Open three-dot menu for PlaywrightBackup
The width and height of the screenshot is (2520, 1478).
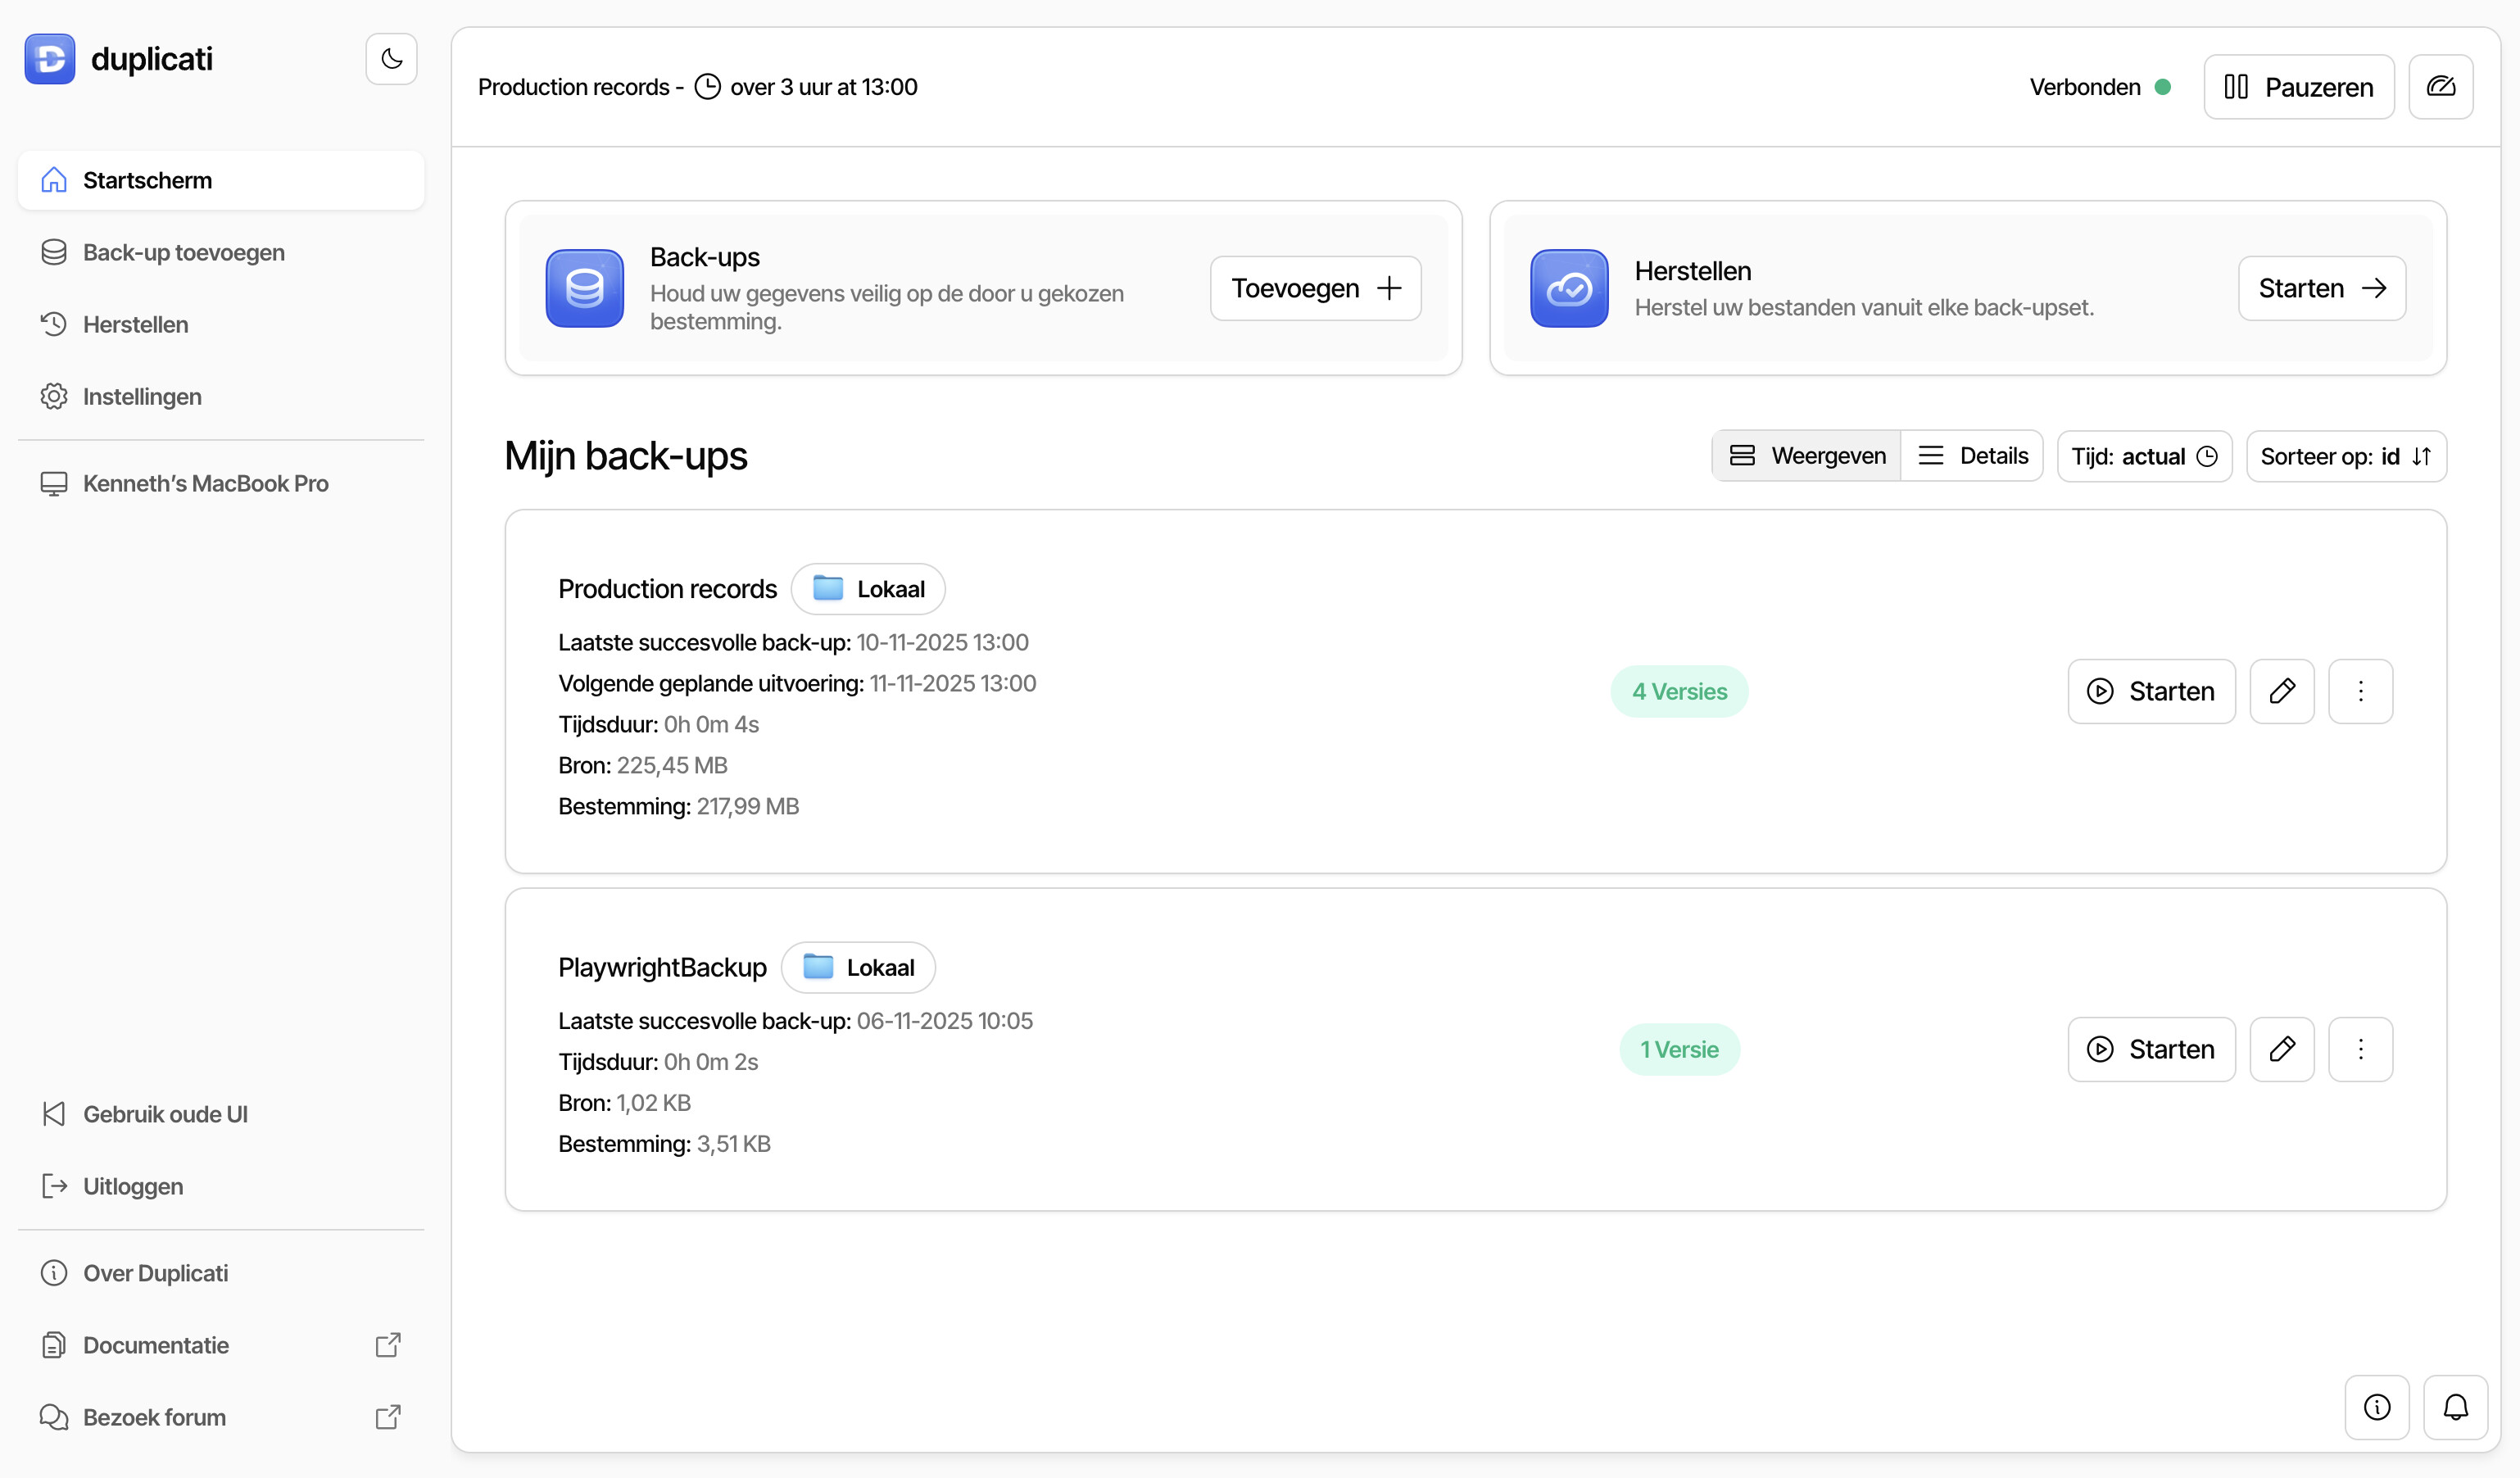tap(2360, 1049)
